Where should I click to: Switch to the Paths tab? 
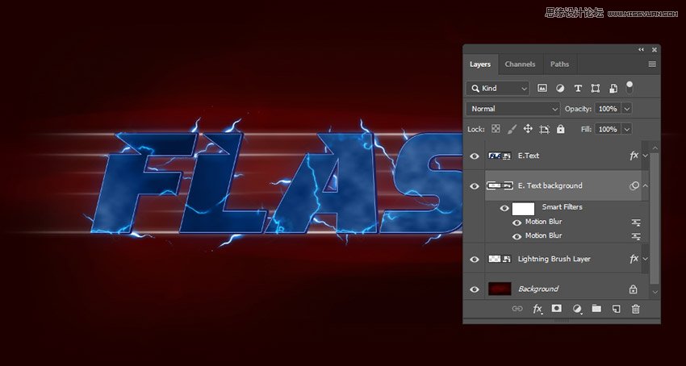point(559,64)
